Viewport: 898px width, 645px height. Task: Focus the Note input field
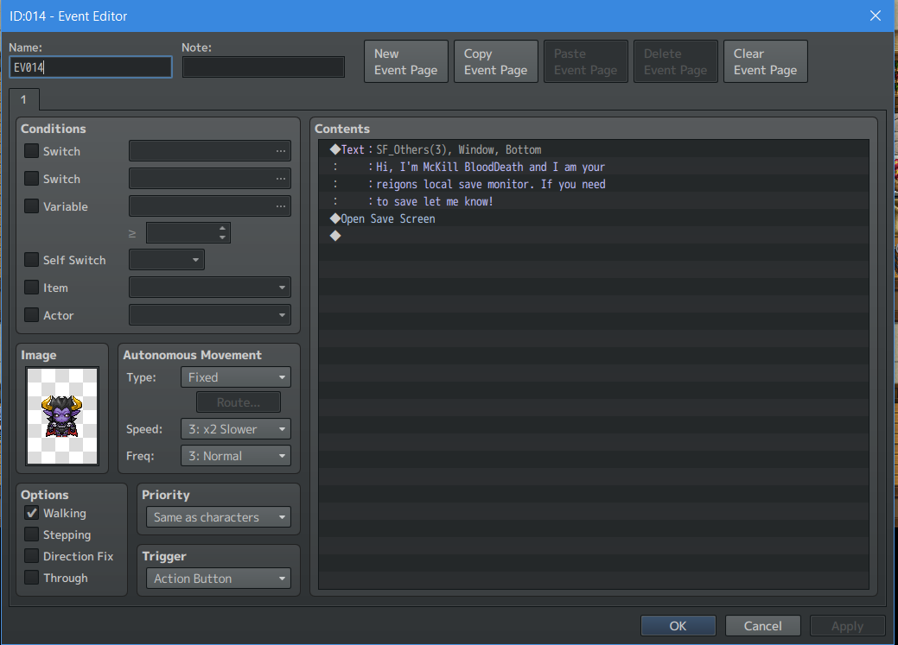click(x=264, y=67)
